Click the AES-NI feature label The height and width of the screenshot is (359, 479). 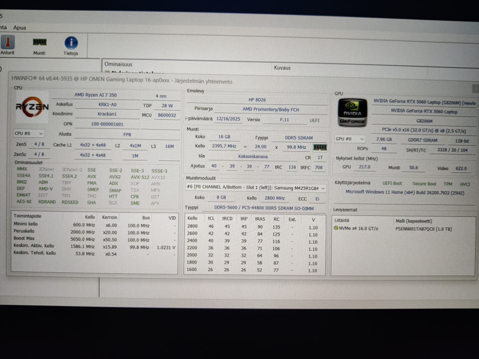click(x=24, y=201)
